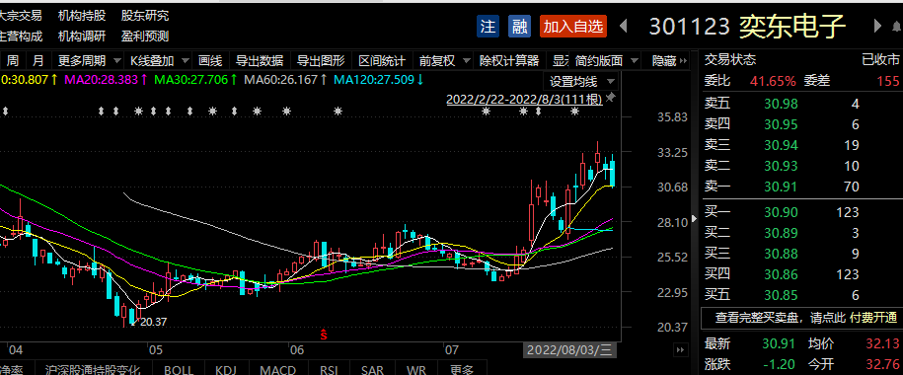This screenshot has height=375, width=903.
Task: Select the MACD indicator tab
Action: pos(277,369)
